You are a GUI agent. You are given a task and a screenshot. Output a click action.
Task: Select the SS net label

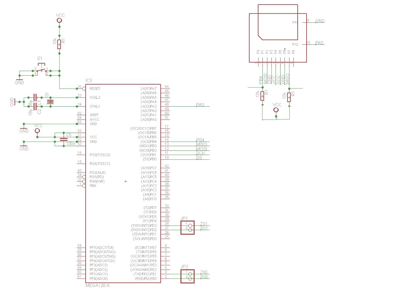pyautogui.click(x=199, y=158)
